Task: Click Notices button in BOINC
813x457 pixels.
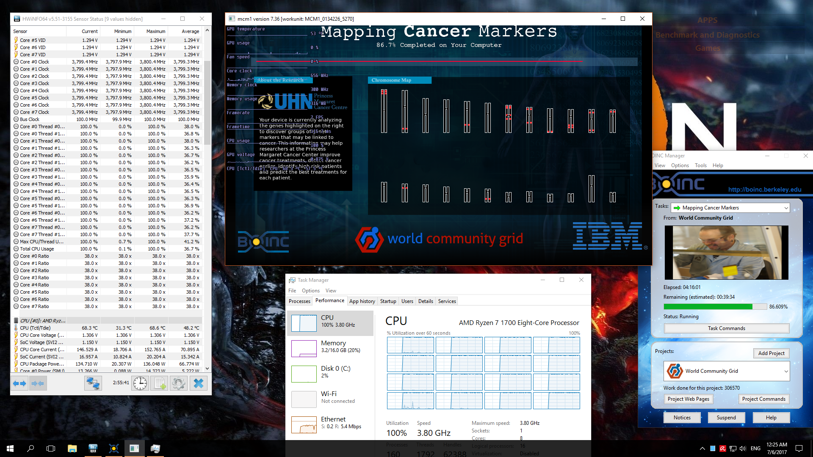Action: (x=682, y=418)
